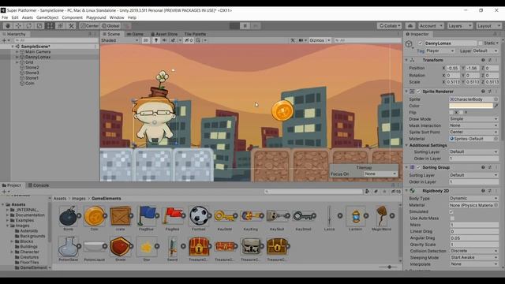Disable the Sprite Renderer component checkbox

click(x=418, y=92)
